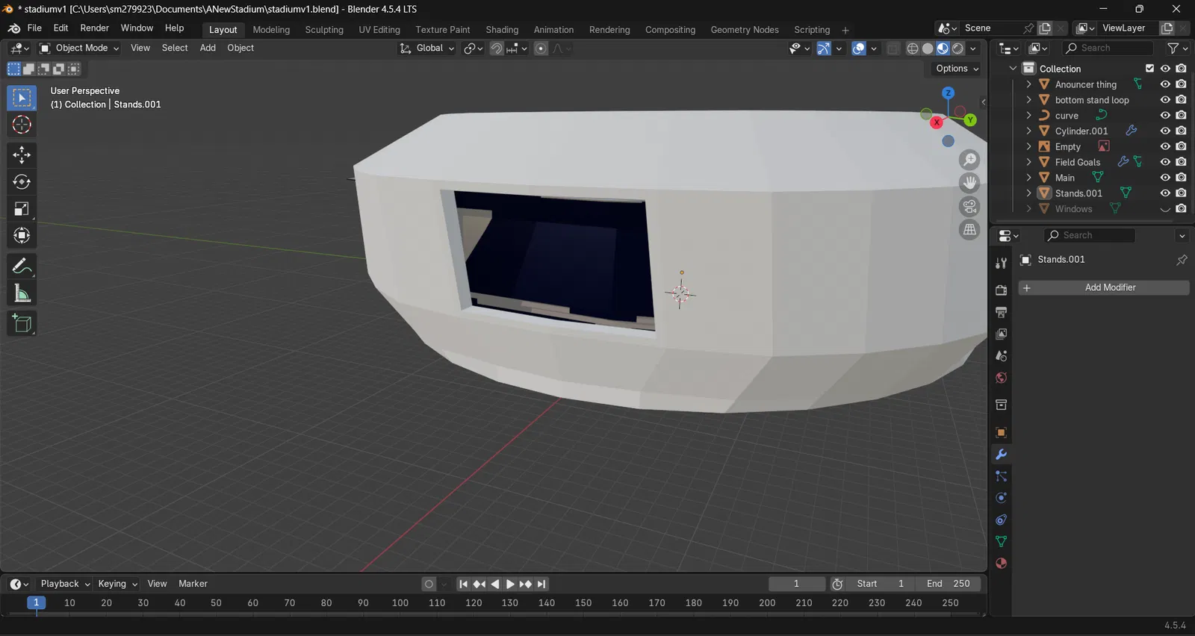Choose the Add Cube tool
The image size is (1195, 636).
point(22,323)
